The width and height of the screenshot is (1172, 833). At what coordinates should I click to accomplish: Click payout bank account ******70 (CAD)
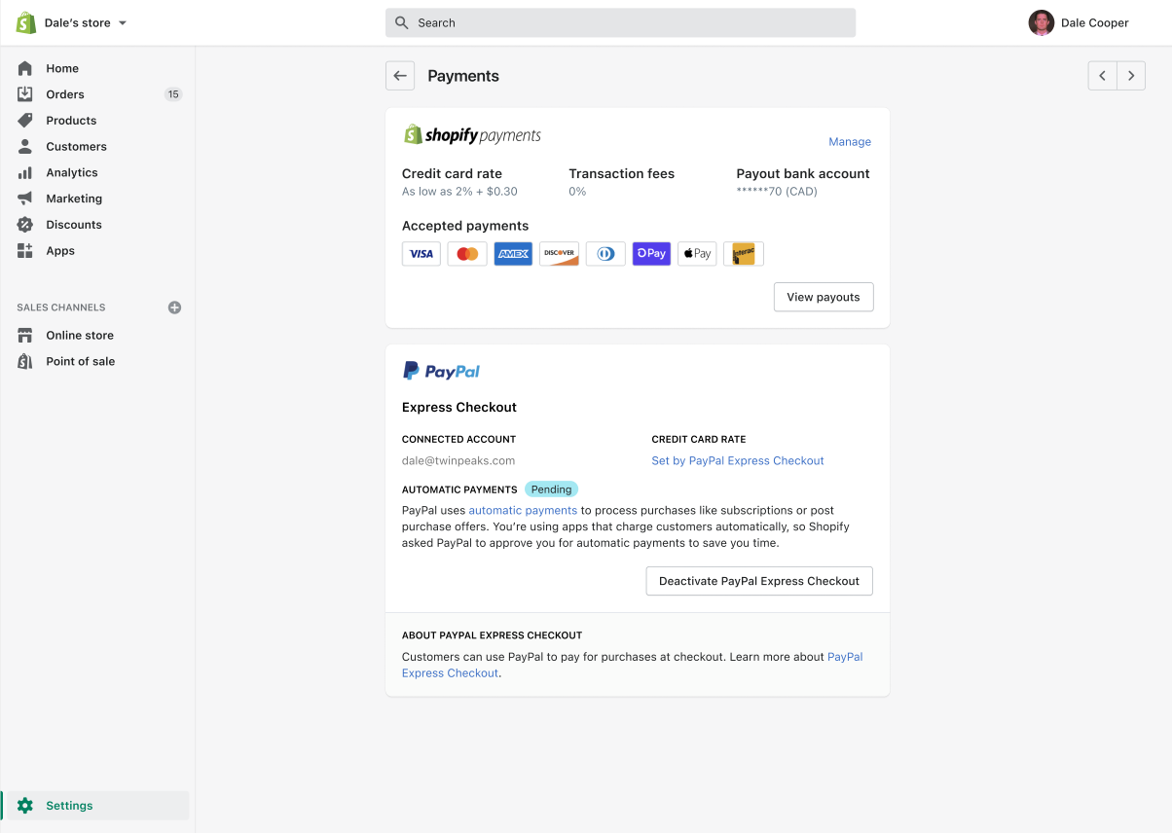coord(777,192)
